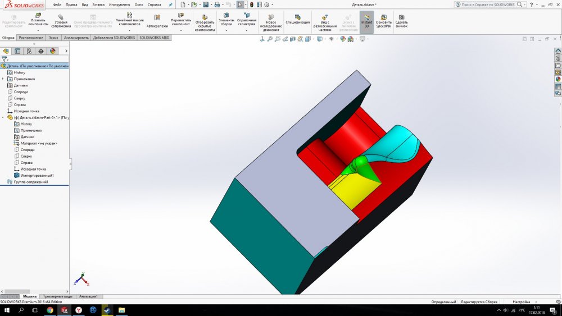Start Новое исследование движения (New Motion Study)
The image size is (562, 316).
pyautogui.click(x=271, y=22)
